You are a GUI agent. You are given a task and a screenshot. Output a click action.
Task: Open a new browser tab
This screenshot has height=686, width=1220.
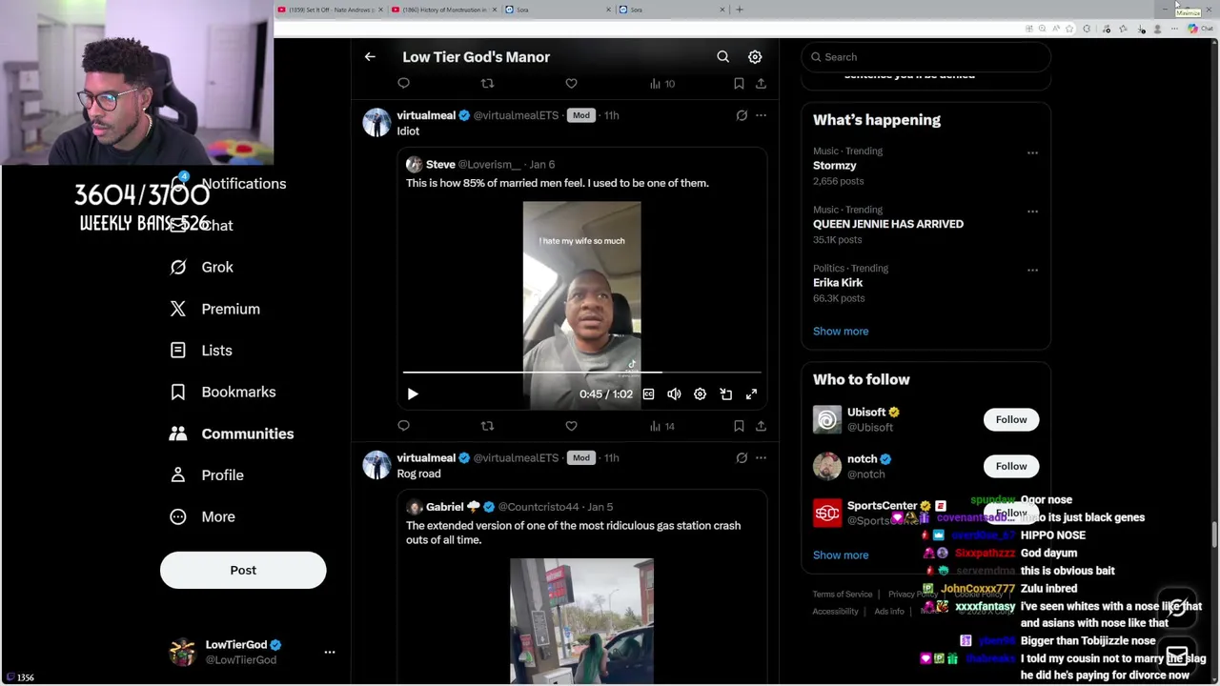tap(740, 10)
